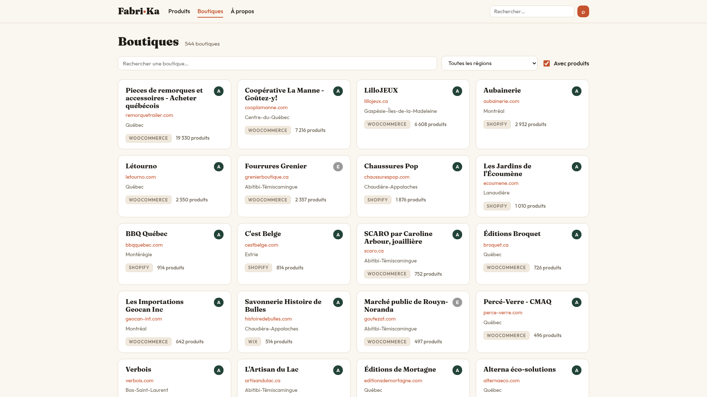Viewport: 707px width, 397px height.
Task: Open bbqquebec.com link
Action: pos(144,245)
